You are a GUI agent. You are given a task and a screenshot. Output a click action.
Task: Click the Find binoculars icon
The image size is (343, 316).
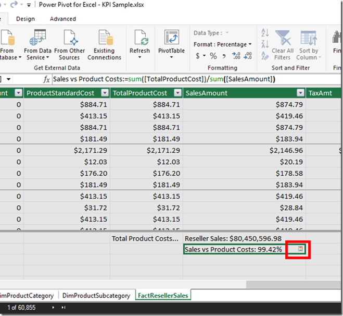337,37
